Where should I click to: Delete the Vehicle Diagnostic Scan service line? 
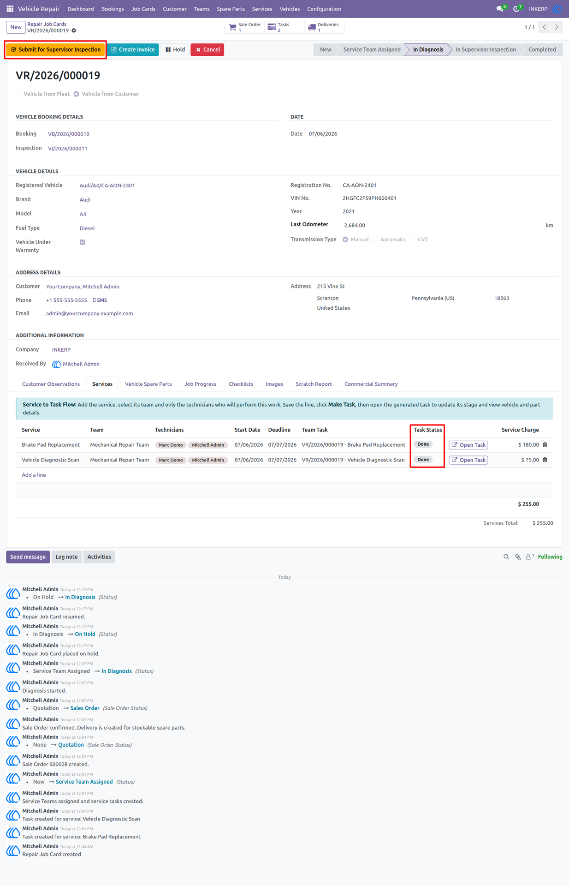(x=545, y=460)
